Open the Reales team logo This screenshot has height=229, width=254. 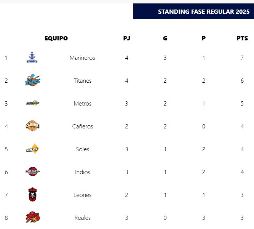[32, 218]
